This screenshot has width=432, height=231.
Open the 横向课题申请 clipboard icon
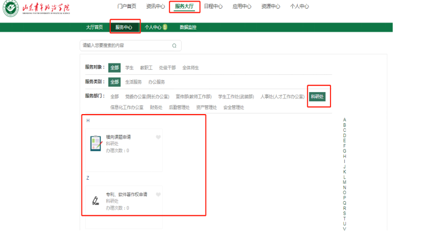(x=96, y=143)
